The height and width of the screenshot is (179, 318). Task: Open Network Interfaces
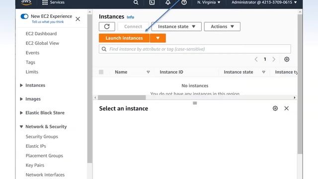[45, 175]
